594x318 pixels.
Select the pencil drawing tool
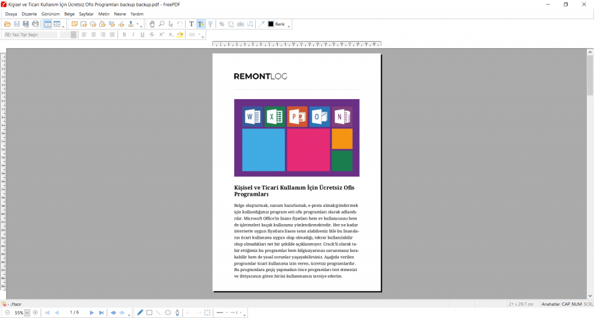(140, 313)
